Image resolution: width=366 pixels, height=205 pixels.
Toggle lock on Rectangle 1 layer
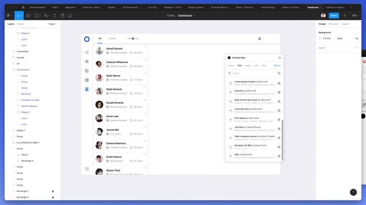coord(53,191)
